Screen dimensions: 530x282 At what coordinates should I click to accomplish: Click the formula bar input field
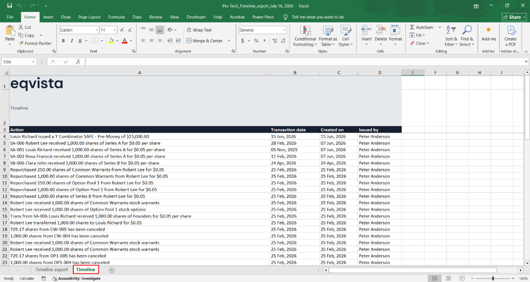304,62
